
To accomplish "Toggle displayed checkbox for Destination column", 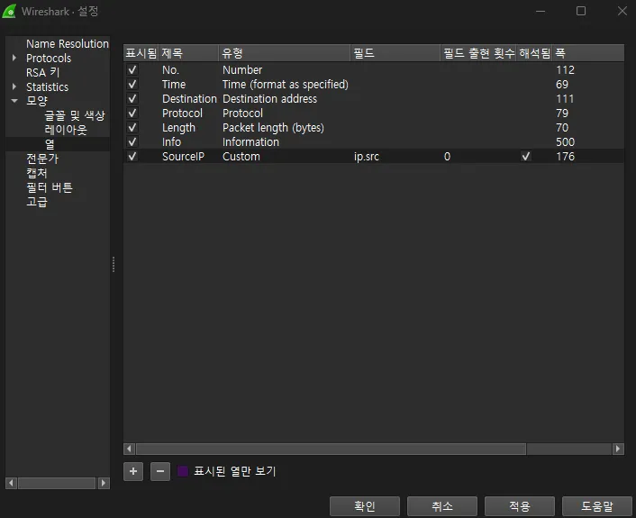I will (132, 98).
